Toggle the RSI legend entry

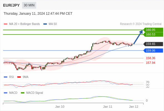[x=9, y=77]
